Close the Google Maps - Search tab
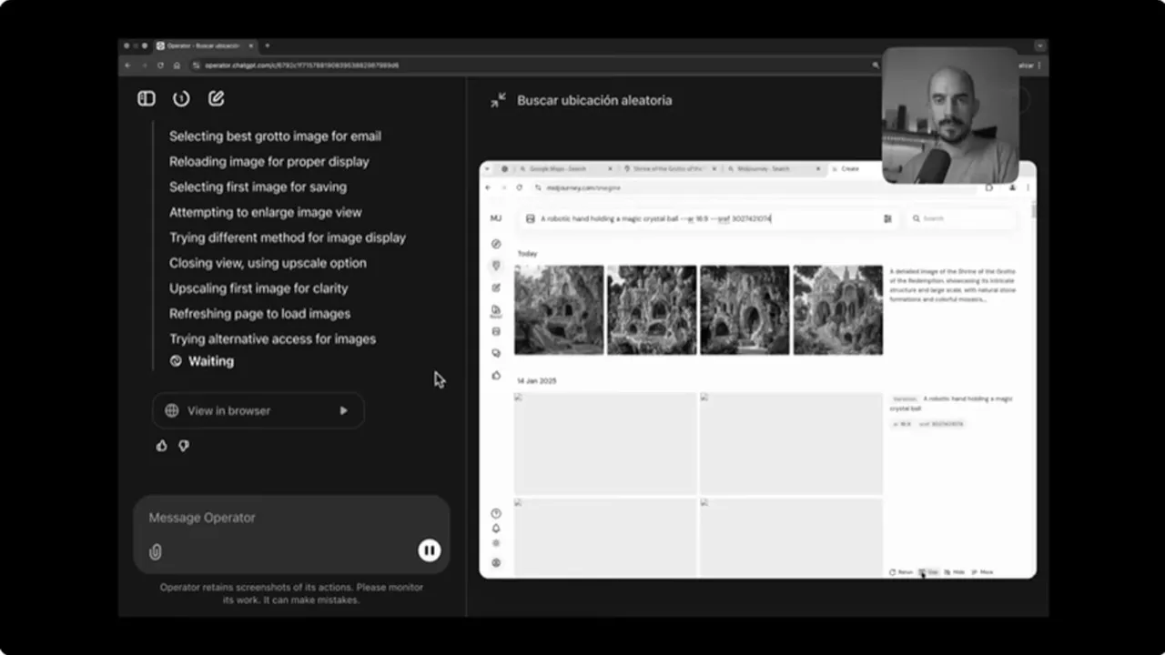The image size is (1165, 655). 611,169
